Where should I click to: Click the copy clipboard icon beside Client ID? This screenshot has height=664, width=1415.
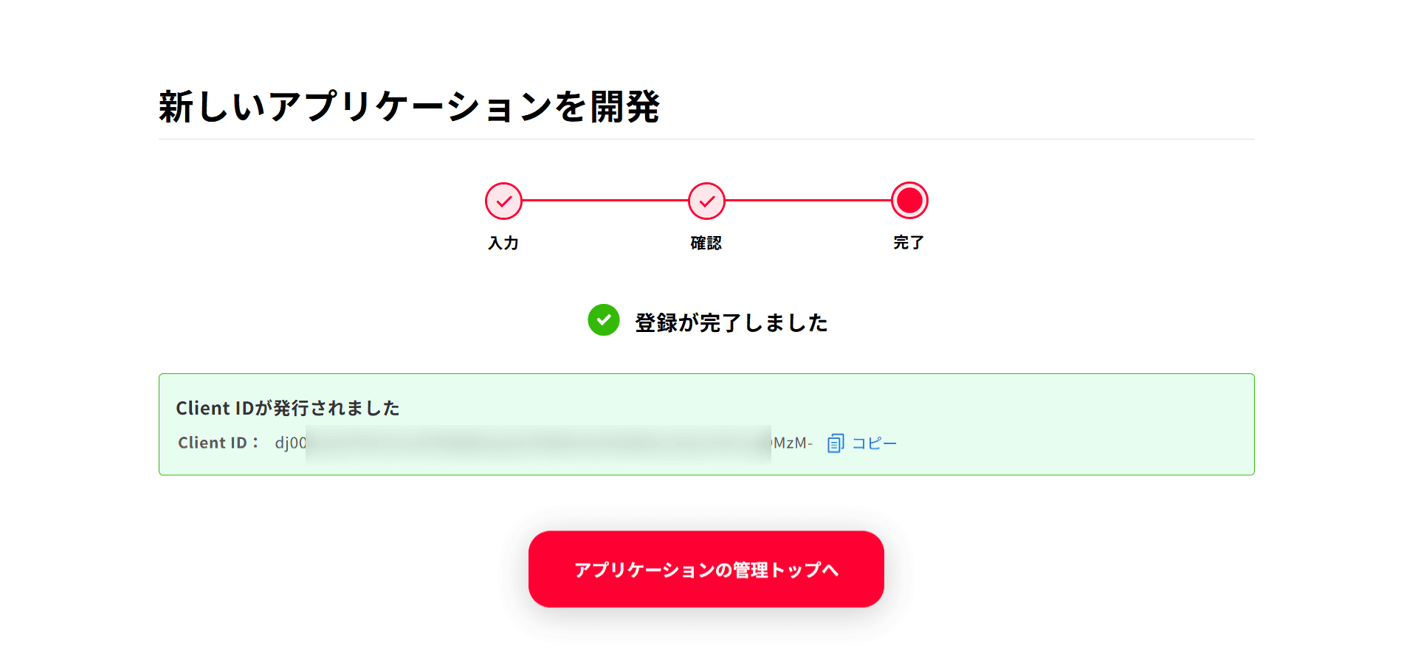835,443
